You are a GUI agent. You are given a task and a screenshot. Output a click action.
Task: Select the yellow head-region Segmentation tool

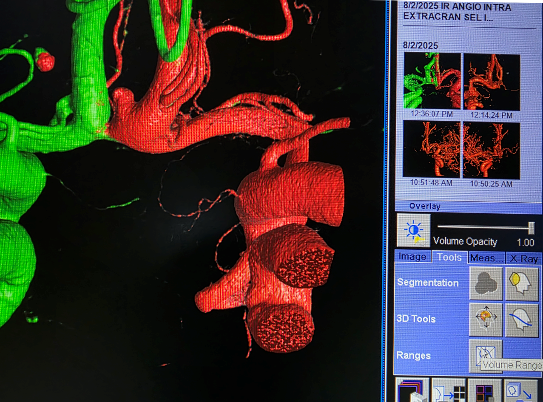click(x=522, y=283)
